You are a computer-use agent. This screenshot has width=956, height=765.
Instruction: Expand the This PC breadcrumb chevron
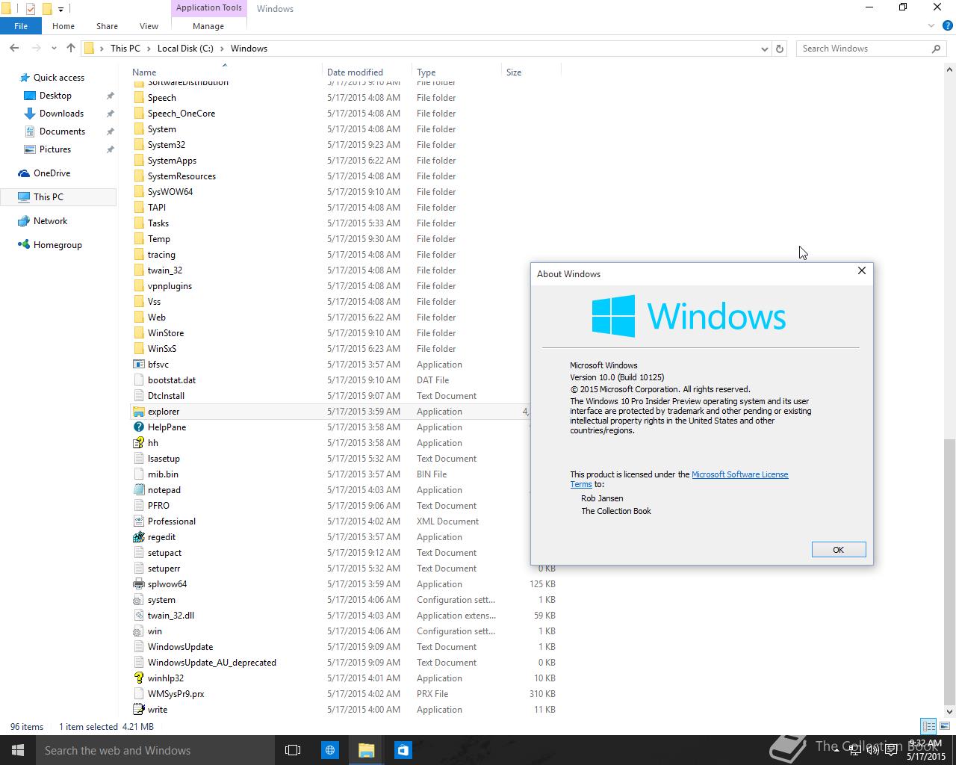(148, 49)
